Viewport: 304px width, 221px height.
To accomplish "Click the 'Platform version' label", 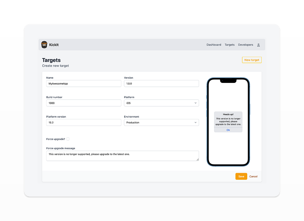I will (56, 117).
